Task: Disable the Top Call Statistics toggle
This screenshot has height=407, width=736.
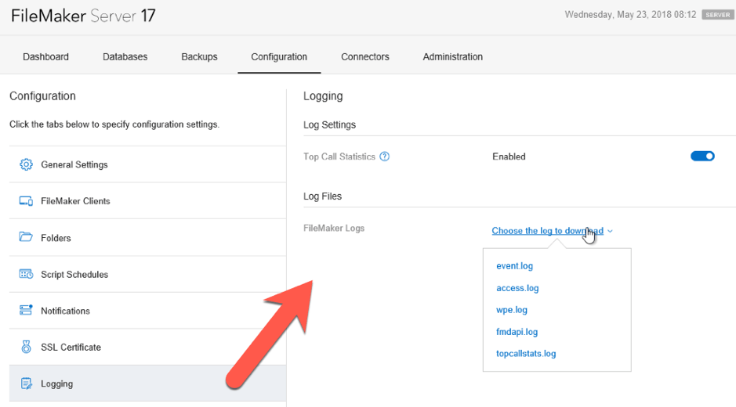Action: [702, 157]
